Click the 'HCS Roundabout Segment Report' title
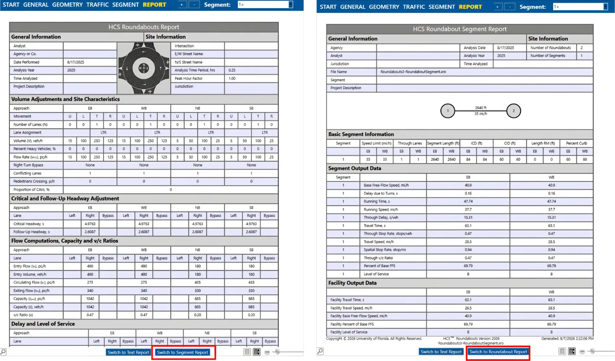615x361 pixels. click(460, 29)
